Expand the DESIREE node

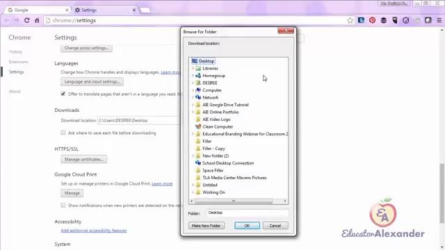pyautogui.click(x=193, y=83)
